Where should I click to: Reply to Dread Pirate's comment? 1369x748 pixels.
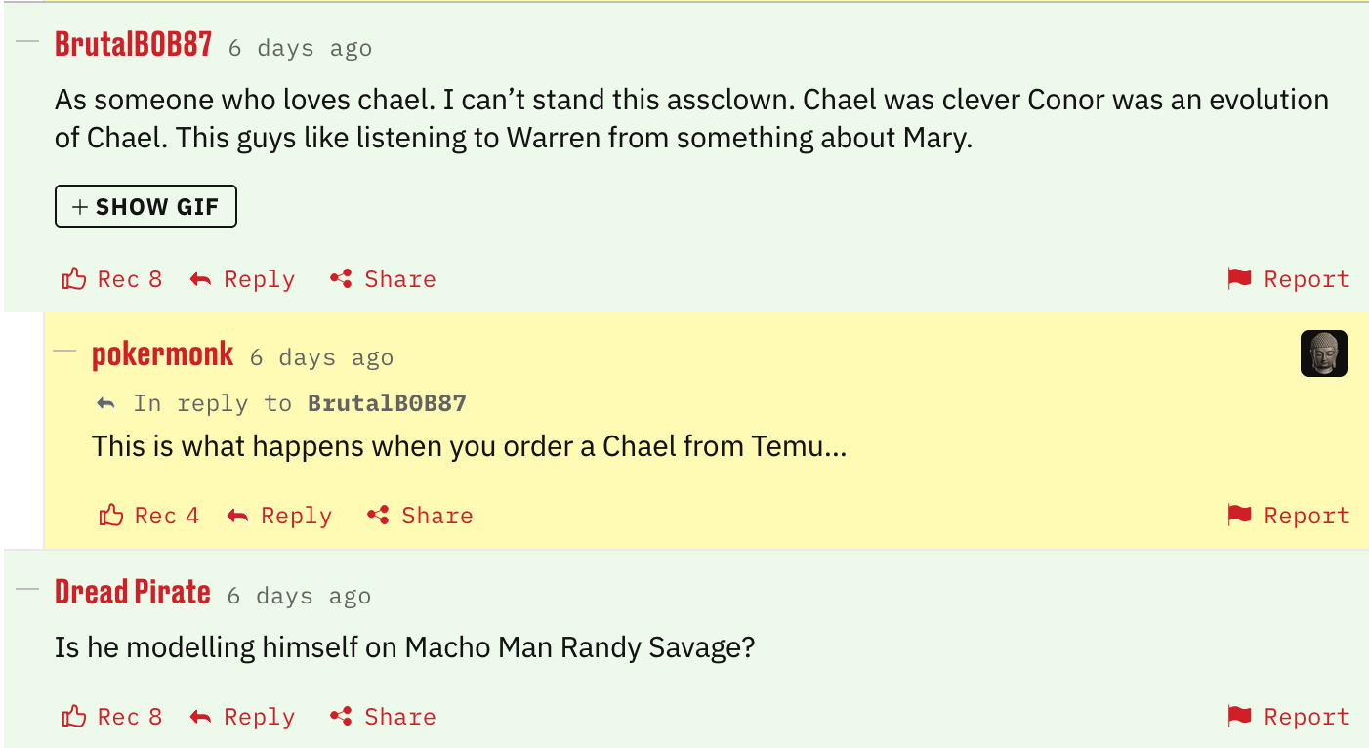tap(242, 717)
